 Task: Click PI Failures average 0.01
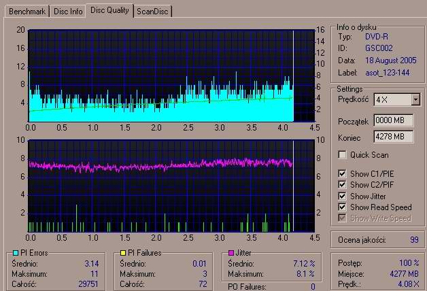pos(199,264)
